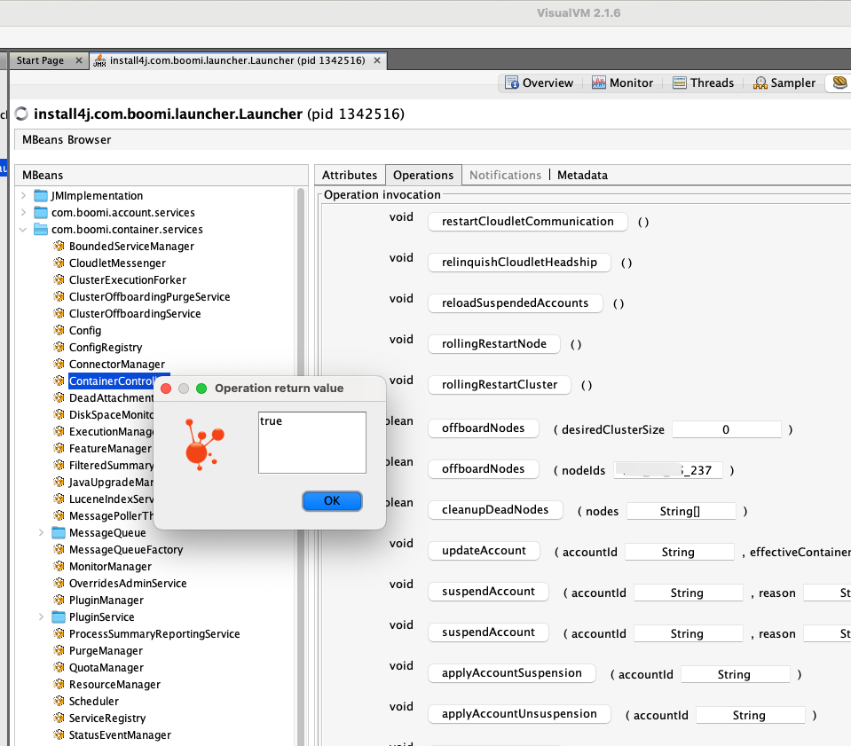The image size is (851, 746).
Task: Collapse the com.boomi.container.services node
Action: tap(22, 229)
